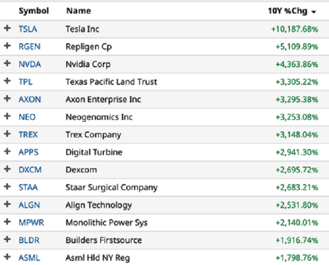Open the MPWR symbol link
This screenshot has height=265, width=329.
point(31,223)
